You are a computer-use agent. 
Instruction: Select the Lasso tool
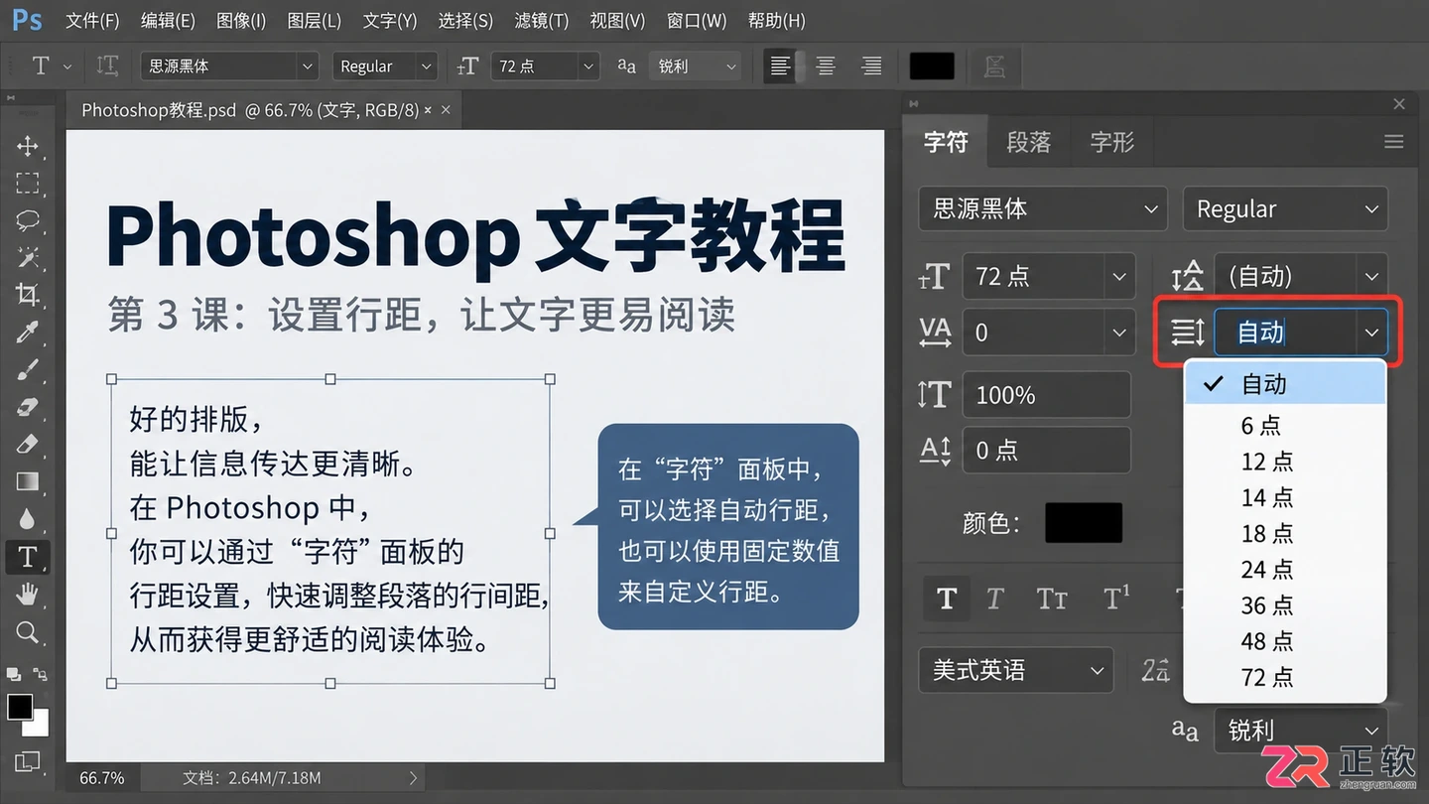point(27,220)
